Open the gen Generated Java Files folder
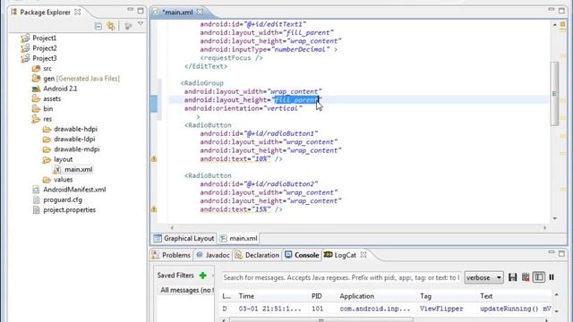This screenshot has width=573, height=322. coord(81,79)
